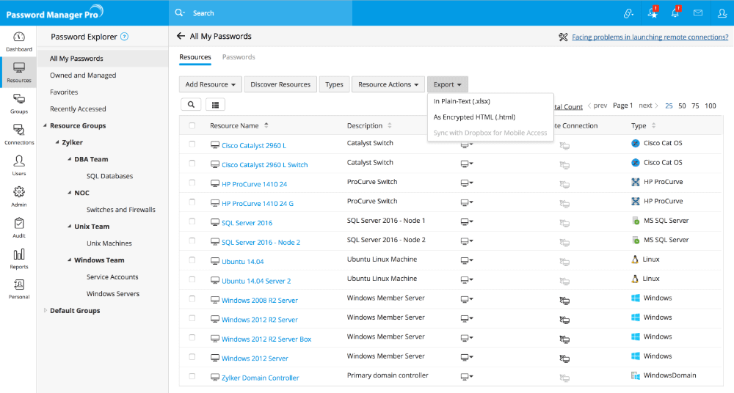Collapse the Zylker tree node

[x=57, y=142]
